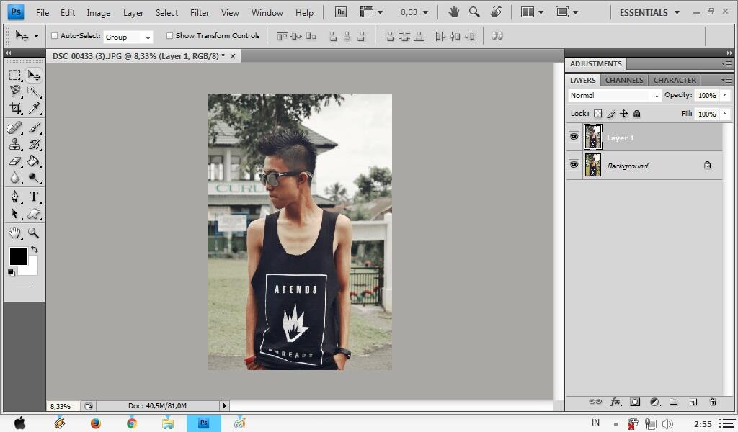Toggle lock all for the layer
The width and height of the screenshot is (738, 432).
(637, 114)
